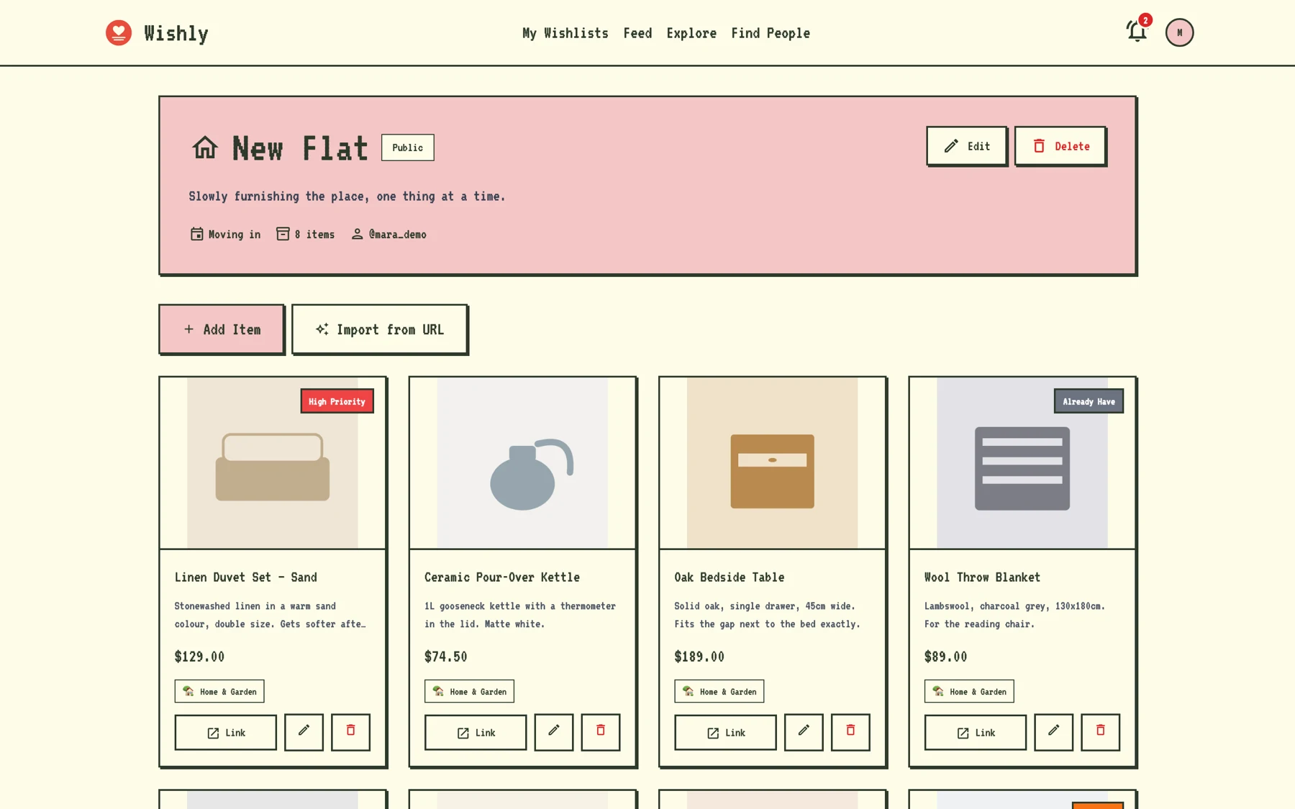The image size is (1295, 809).
Task: Delete the Linen Duvet Set item
Action: pos(350,731)
